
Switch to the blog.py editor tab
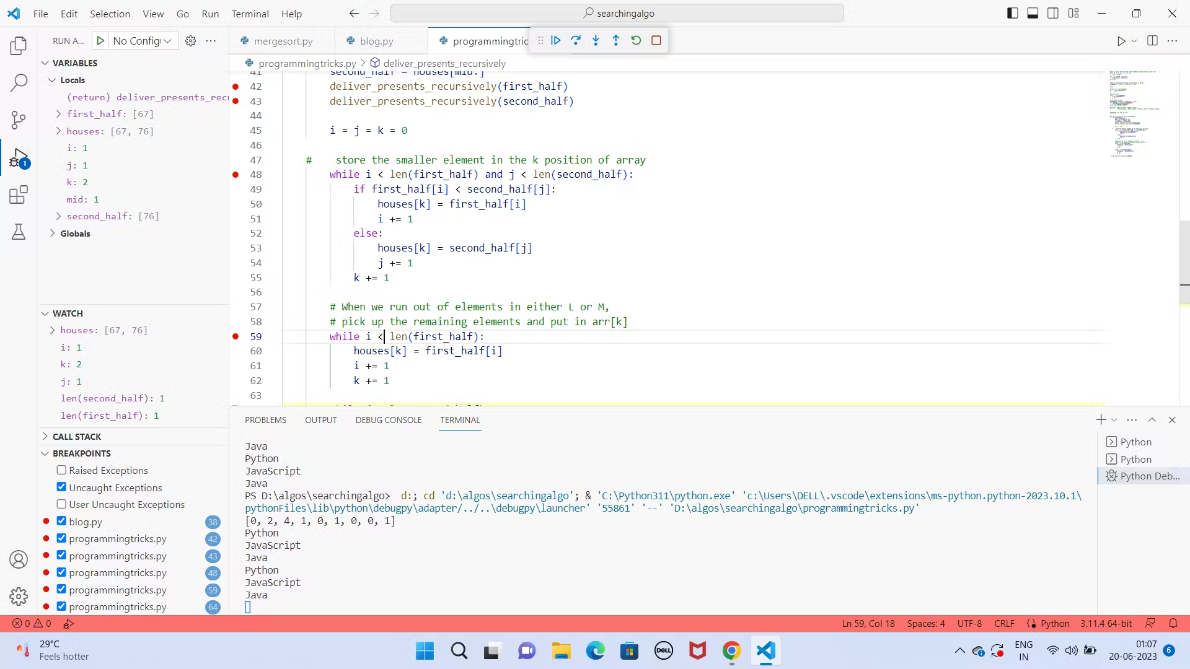coord(377,41)
